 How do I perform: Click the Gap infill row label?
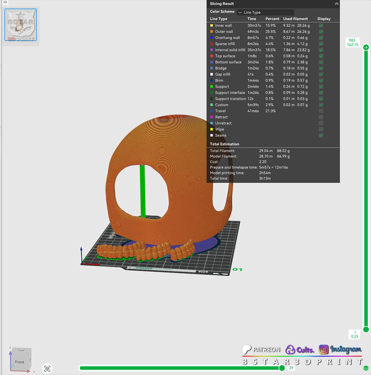[223, 74]
